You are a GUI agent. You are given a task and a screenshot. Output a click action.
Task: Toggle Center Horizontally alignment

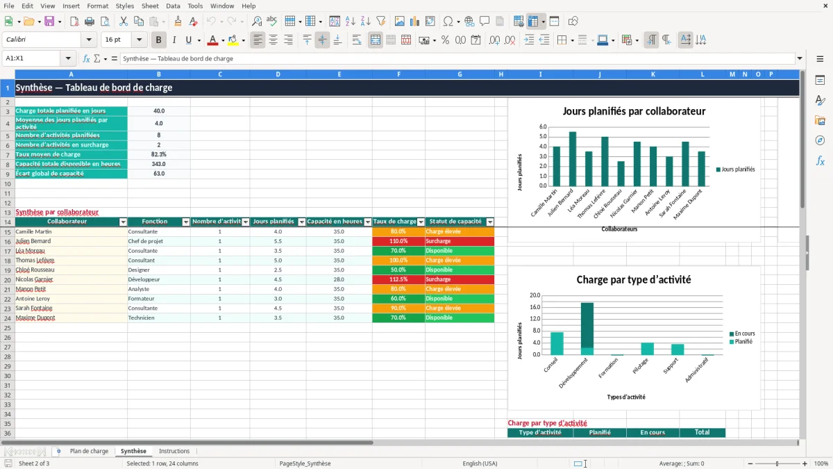click(x=273, y=40)
